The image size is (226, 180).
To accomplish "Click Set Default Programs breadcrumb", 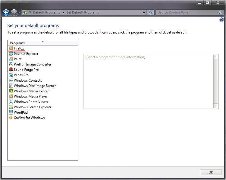I will (x=83, y=13).
